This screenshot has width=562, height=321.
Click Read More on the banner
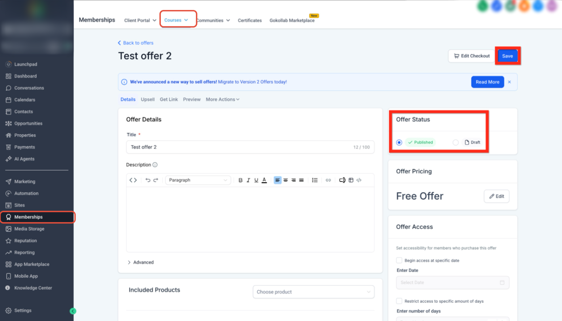click(x=487, y=82)
